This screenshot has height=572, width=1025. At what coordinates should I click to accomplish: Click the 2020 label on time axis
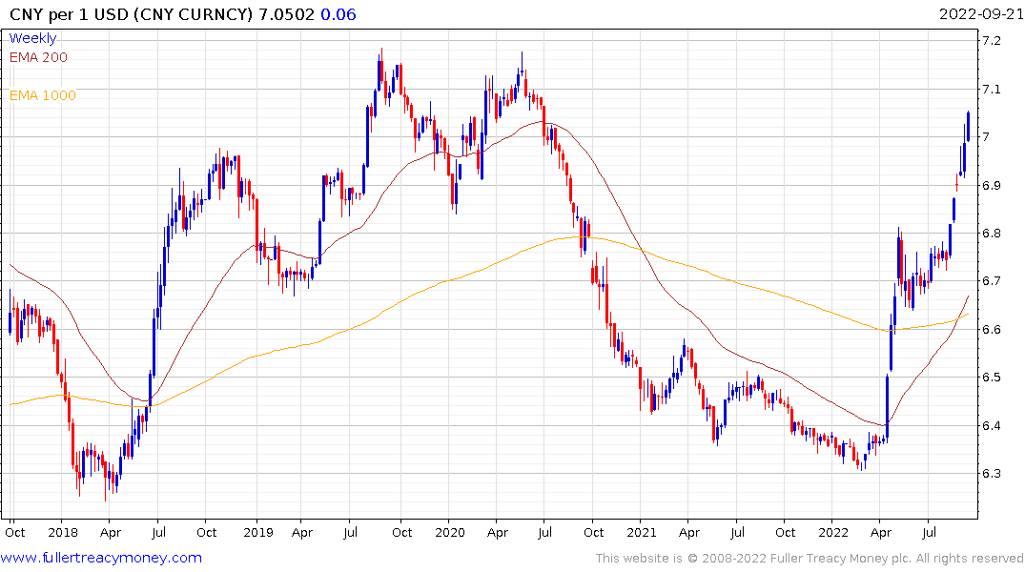450,533
